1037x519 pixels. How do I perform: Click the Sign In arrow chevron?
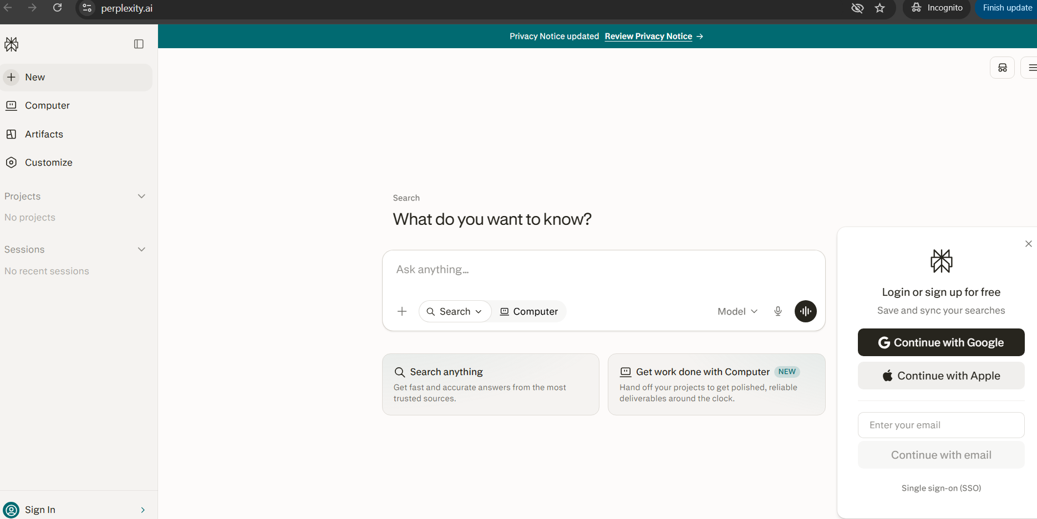tap(143, 510)
